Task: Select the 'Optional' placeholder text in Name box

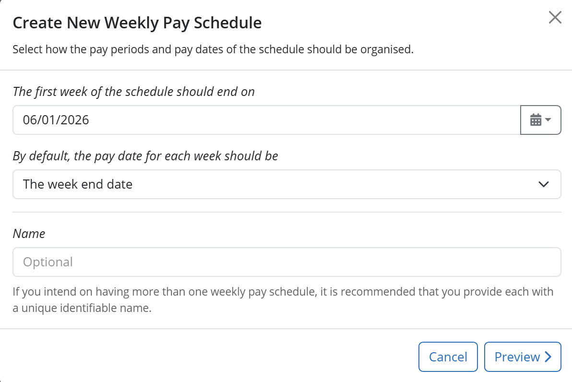Action: (48, 262)
